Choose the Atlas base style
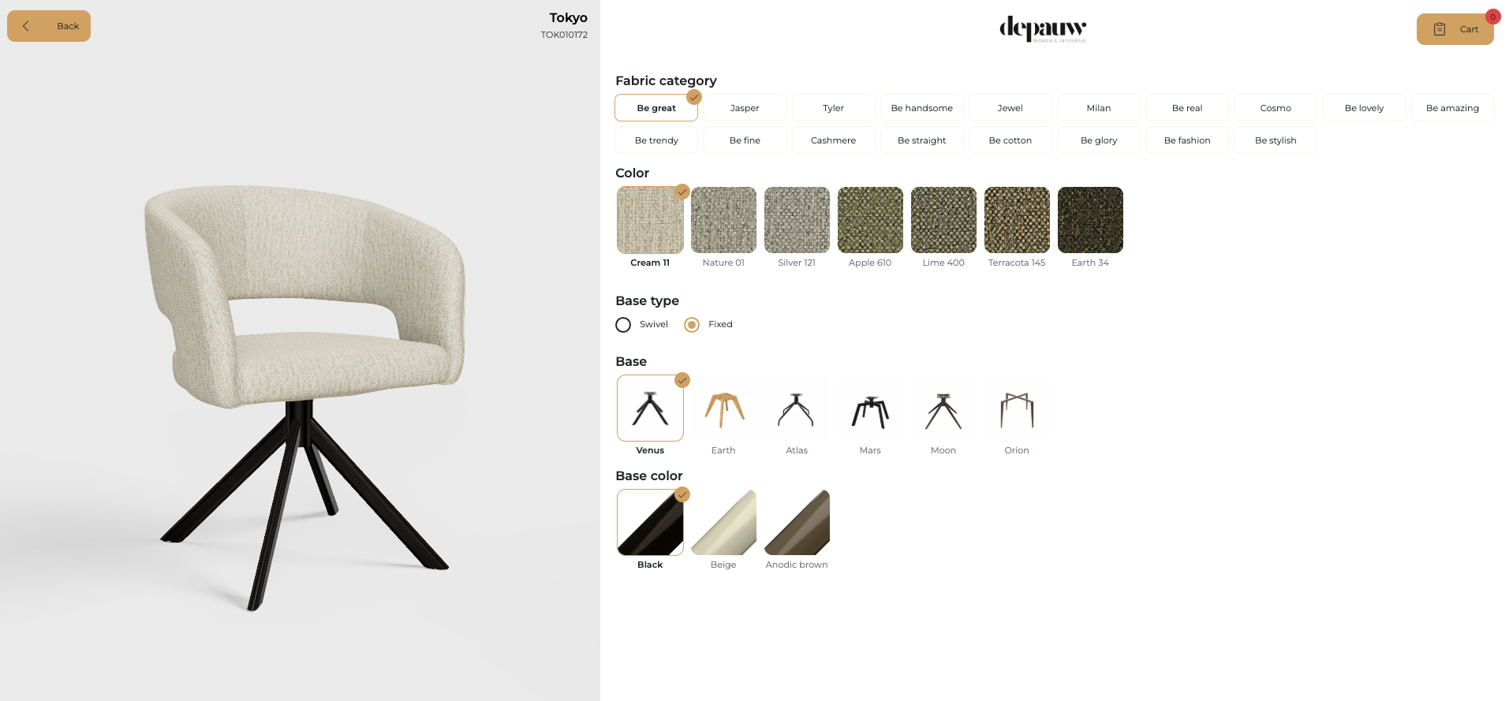The width and height of the screenshot is (1509, 701). (797, 408)
